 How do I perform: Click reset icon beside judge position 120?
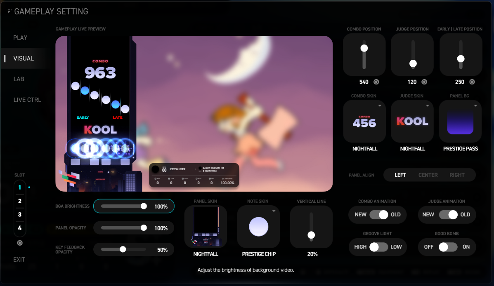click(424, 82)
